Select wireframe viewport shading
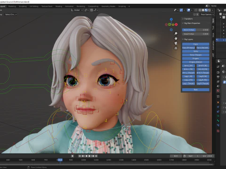226x169 pixels. point(200,10)
